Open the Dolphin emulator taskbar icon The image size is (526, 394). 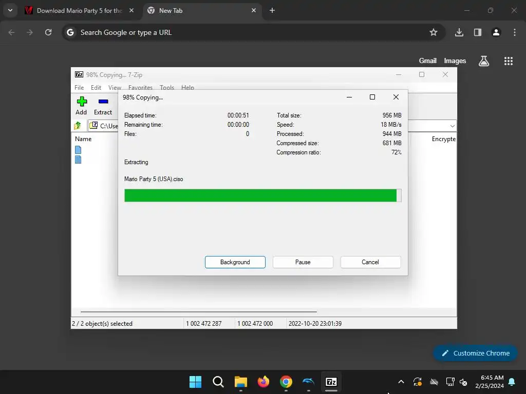click(x=308, y=382)
